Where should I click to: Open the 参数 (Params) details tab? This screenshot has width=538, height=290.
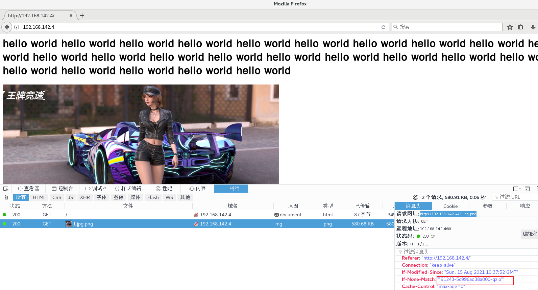pos(488,206)
